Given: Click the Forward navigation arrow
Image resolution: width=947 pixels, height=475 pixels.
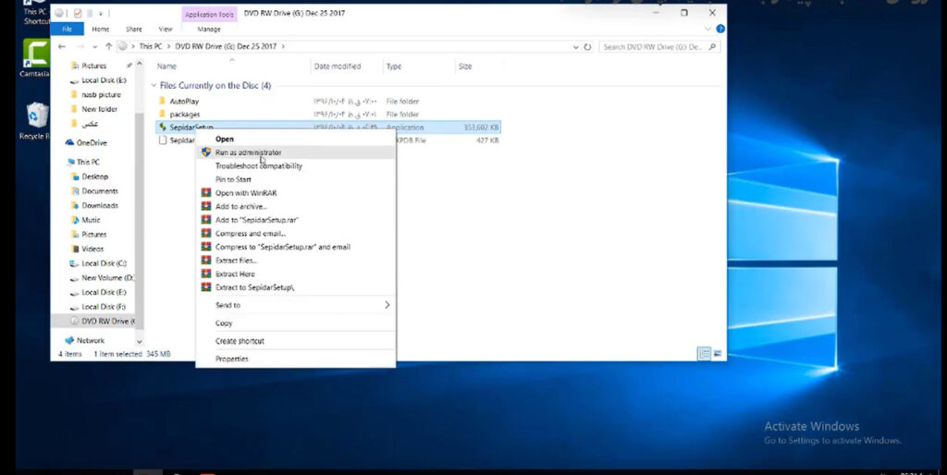Looking at the screenshot, I should (x=80, y=46).
